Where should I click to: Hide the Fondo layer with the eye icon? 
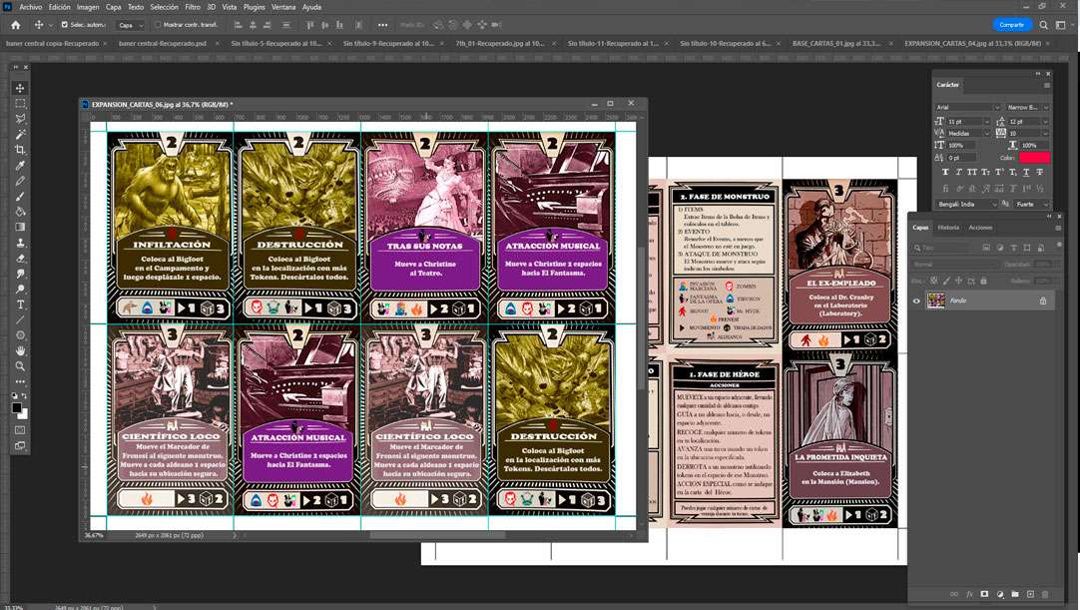917,301
